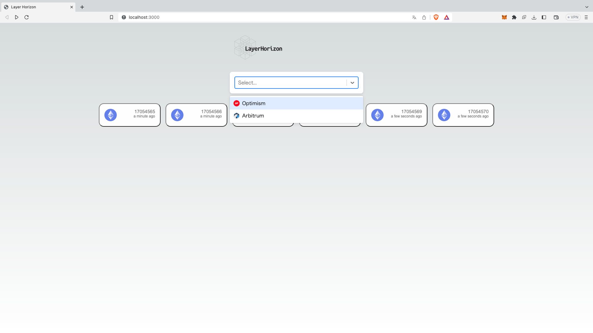593x333 pixels.
Task: Open block card 17054570
Action: click(x=463, y=115)
